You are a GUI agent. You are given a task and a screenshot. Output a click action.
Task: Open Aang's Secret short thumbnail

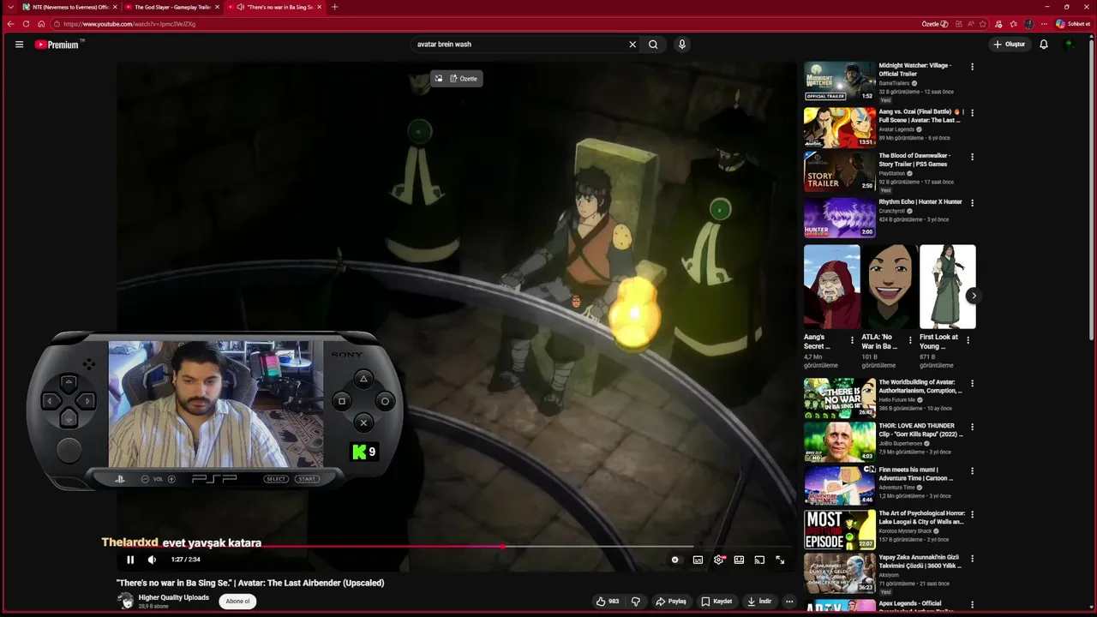(831, 287)
